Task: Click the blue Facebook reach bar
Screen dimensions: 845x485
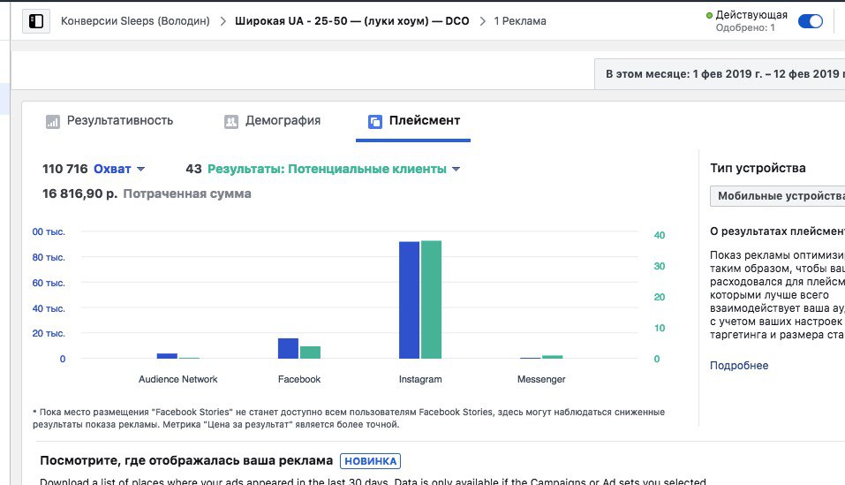Action: 289,349
